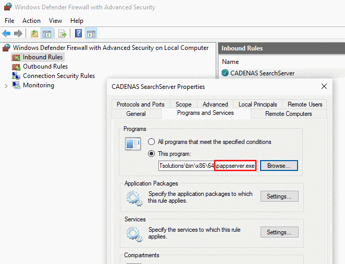Open the Action menu
The height and width of the screenshot is (264, 345).
pos(31,21)
